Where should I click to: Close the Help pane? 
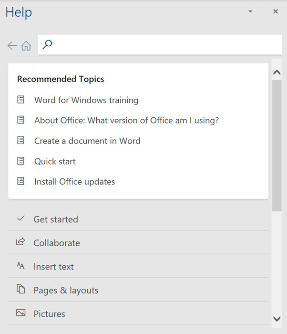click(x=276, y=11)
